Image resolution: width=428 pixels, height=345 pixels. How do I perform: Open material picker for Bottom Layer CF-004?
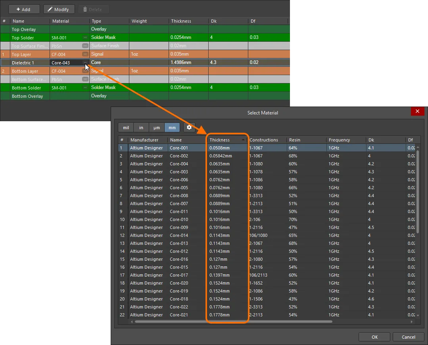85,71
